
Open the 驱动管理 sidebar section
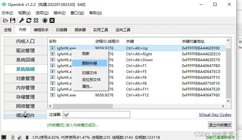(x=25, y=50)
